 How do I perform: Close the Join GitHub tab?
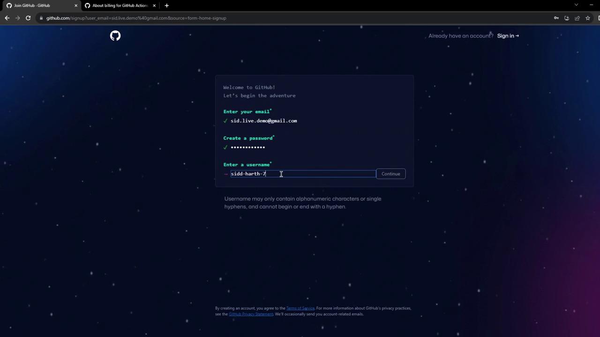[76, 6]
